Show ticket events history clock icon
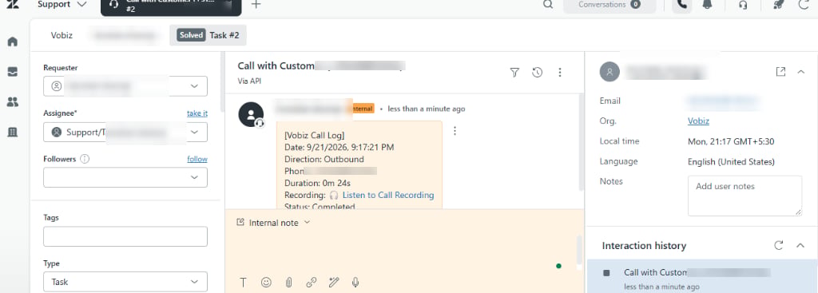The image size is (818, 293). pyautogui.click(x=538, y=73)
